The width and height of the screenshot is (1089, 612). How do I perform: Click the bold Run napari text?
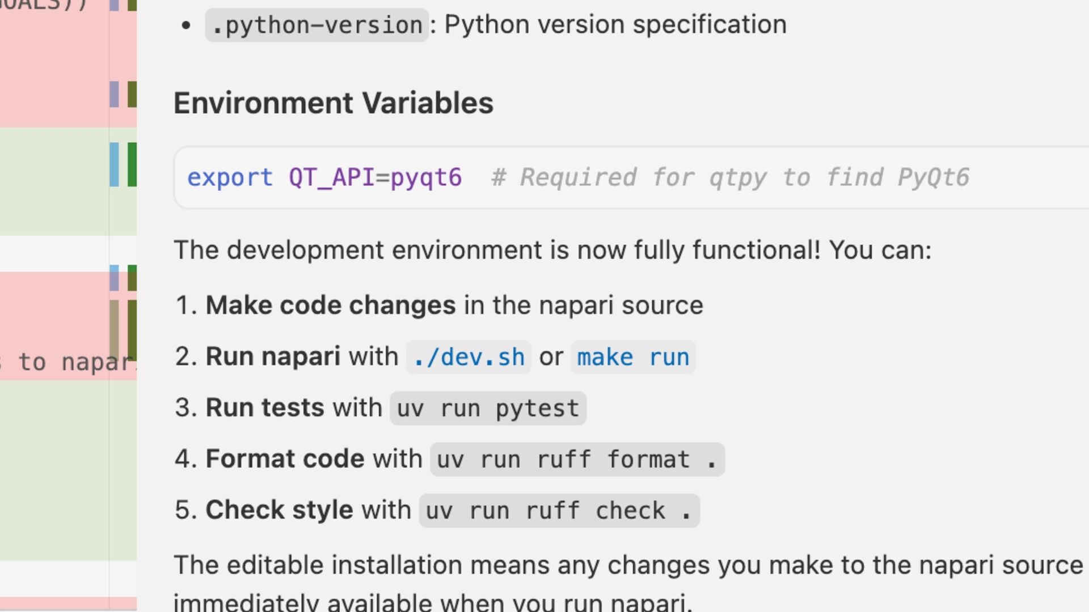pyautogui.click(x=273, y=357)
